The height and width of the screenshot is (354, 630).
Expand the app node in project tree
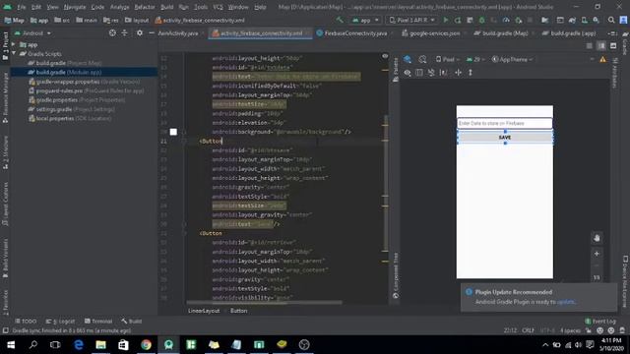click(x=14, y=44)
